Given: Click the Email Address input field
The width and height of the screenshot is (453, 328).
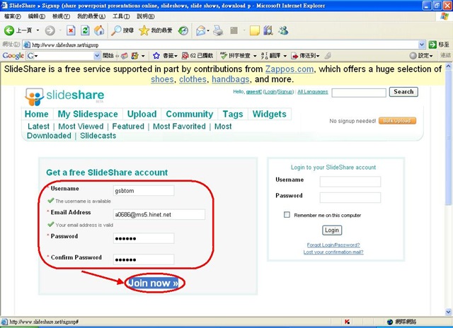Looking at the screenshot, I should pos(159,215).
